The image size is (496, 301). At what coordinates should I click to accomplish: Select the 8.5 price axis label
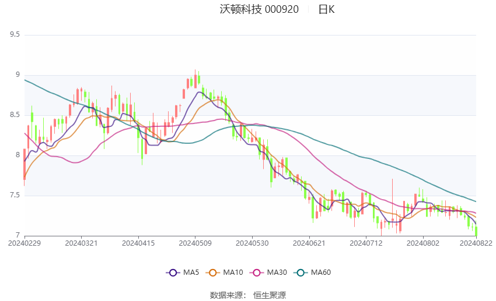click(15, 115)
